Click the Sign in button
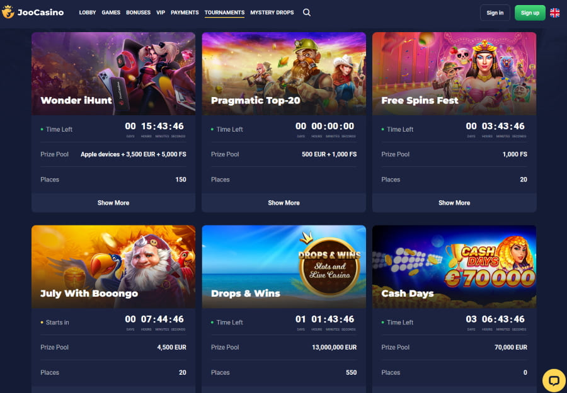The image size is (567, 393). click(495, 13)
